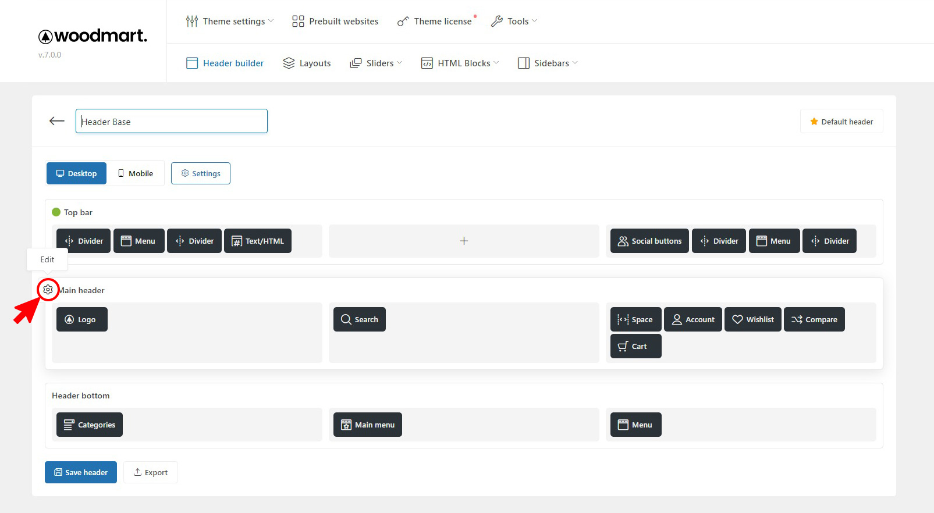934x513 pixels.
Task: Click the Categories element in Header bottom
Action: pos(89,425)
